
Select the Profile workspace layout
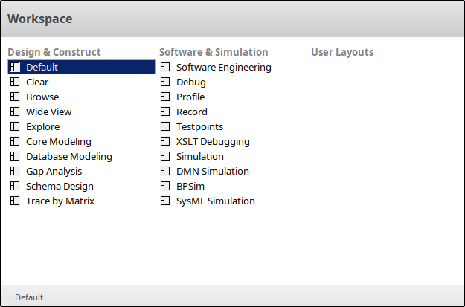pos(190,97)
